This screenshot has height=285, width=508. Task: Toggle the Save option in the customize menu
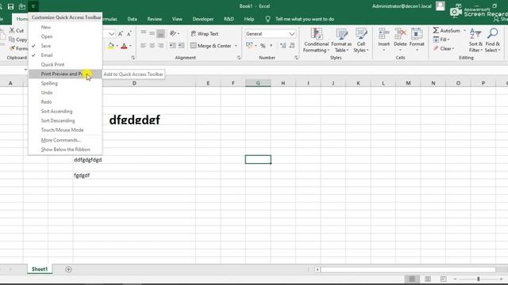[x=65, y=46]
